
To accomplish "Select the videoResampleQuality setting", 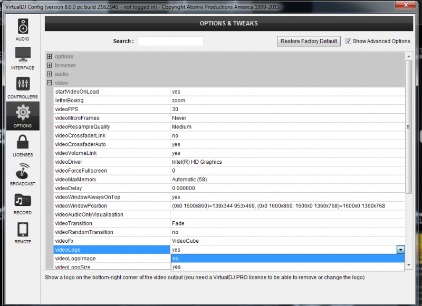I will [x=229, y=127].
